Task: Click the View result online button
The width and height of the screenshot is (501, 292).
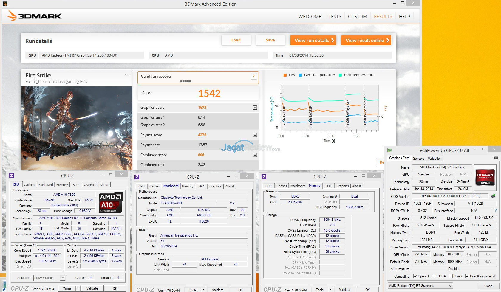Action: [x=367, y=40]
